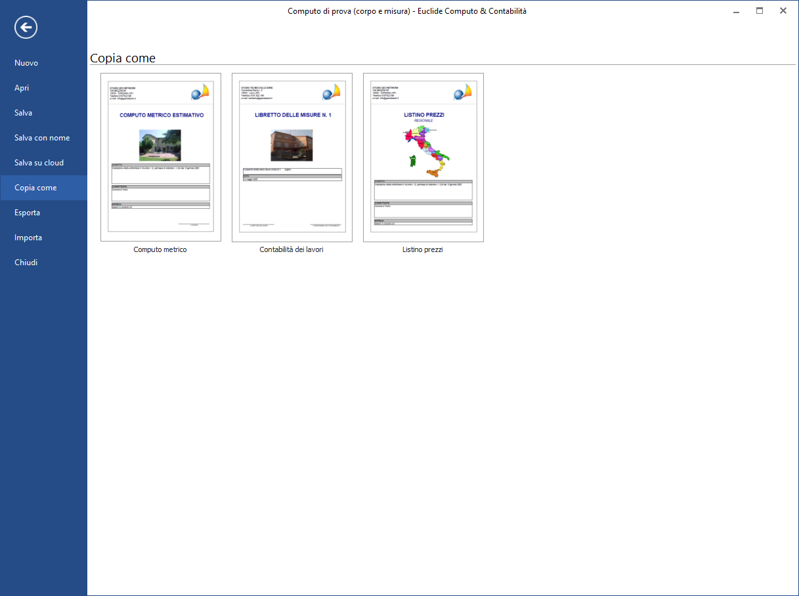Minimize the Euclide application window
The height and width of the screenshot is (596, 799).
tap(737, 11)
